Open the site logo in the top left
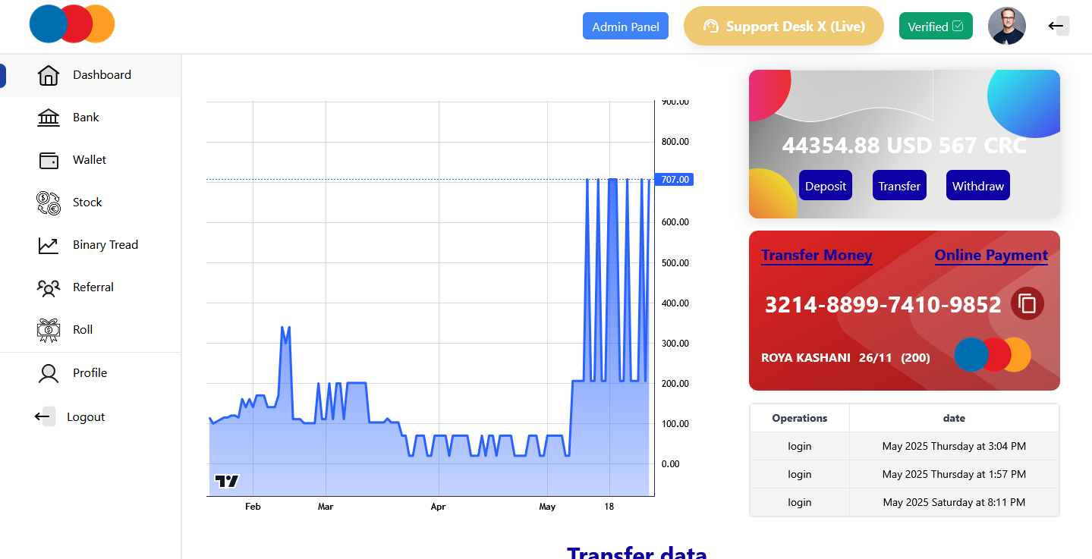1092x559 pixels. (71, 24)
